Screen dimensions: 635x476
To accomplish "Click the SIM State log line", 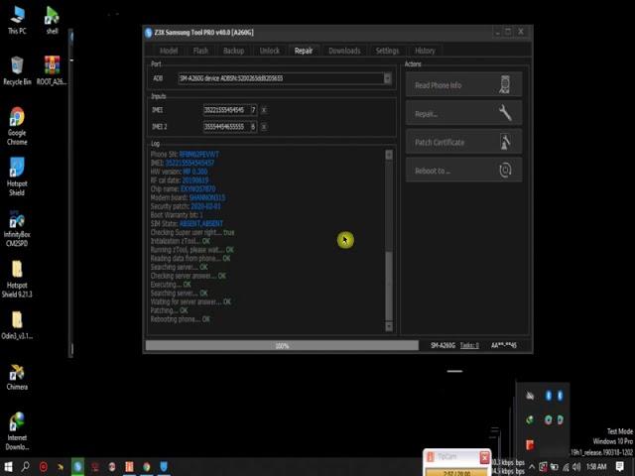I will pyautogui.click(x=187, y=223).
